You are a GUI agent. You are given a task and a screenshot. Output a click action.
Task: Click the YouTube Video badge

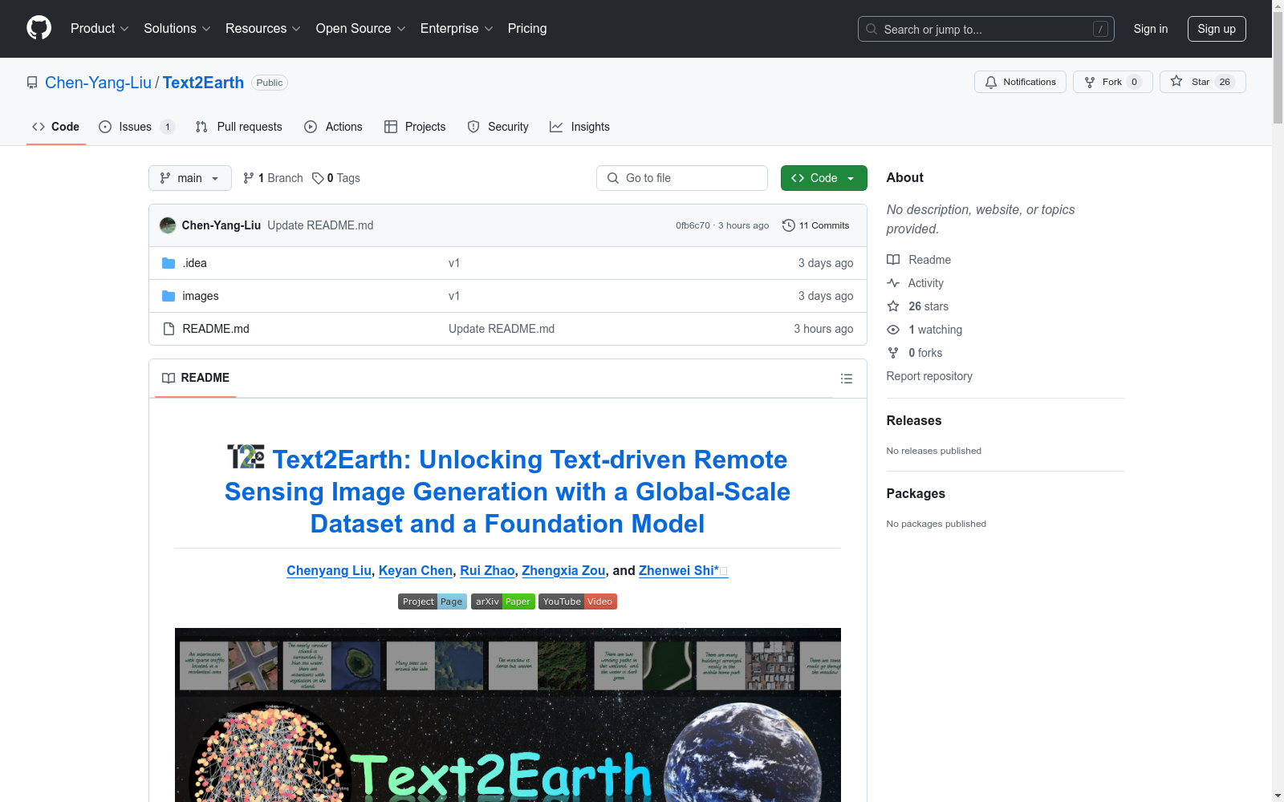pos(578,601)
